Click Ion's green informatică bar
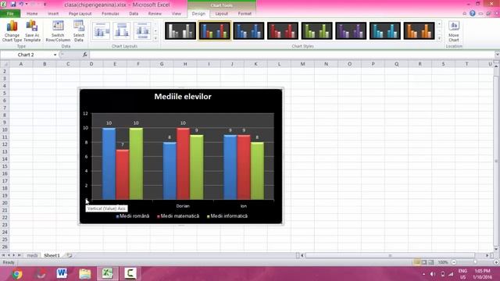Viewport: 500px width, 281px height. 257,171
